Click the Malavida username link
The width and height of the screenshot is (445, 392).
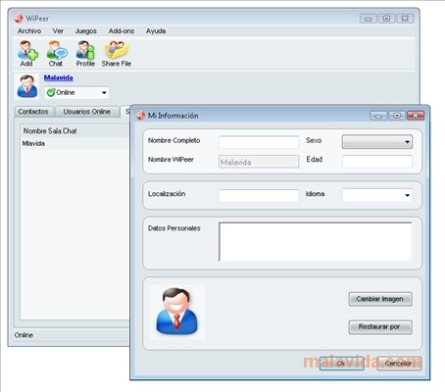59,77
